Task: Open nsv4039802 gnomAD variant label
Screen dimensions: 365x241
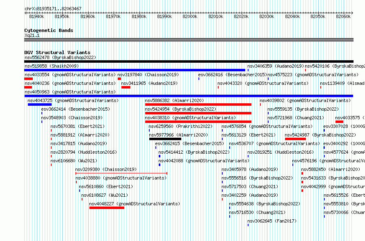Action: [305, 100]
